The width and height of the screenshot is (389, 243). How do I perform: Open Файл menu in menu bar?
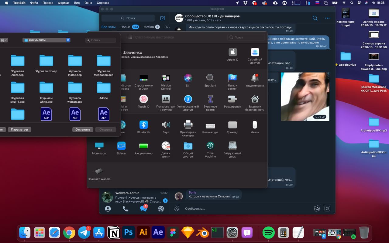coord(34,3)
